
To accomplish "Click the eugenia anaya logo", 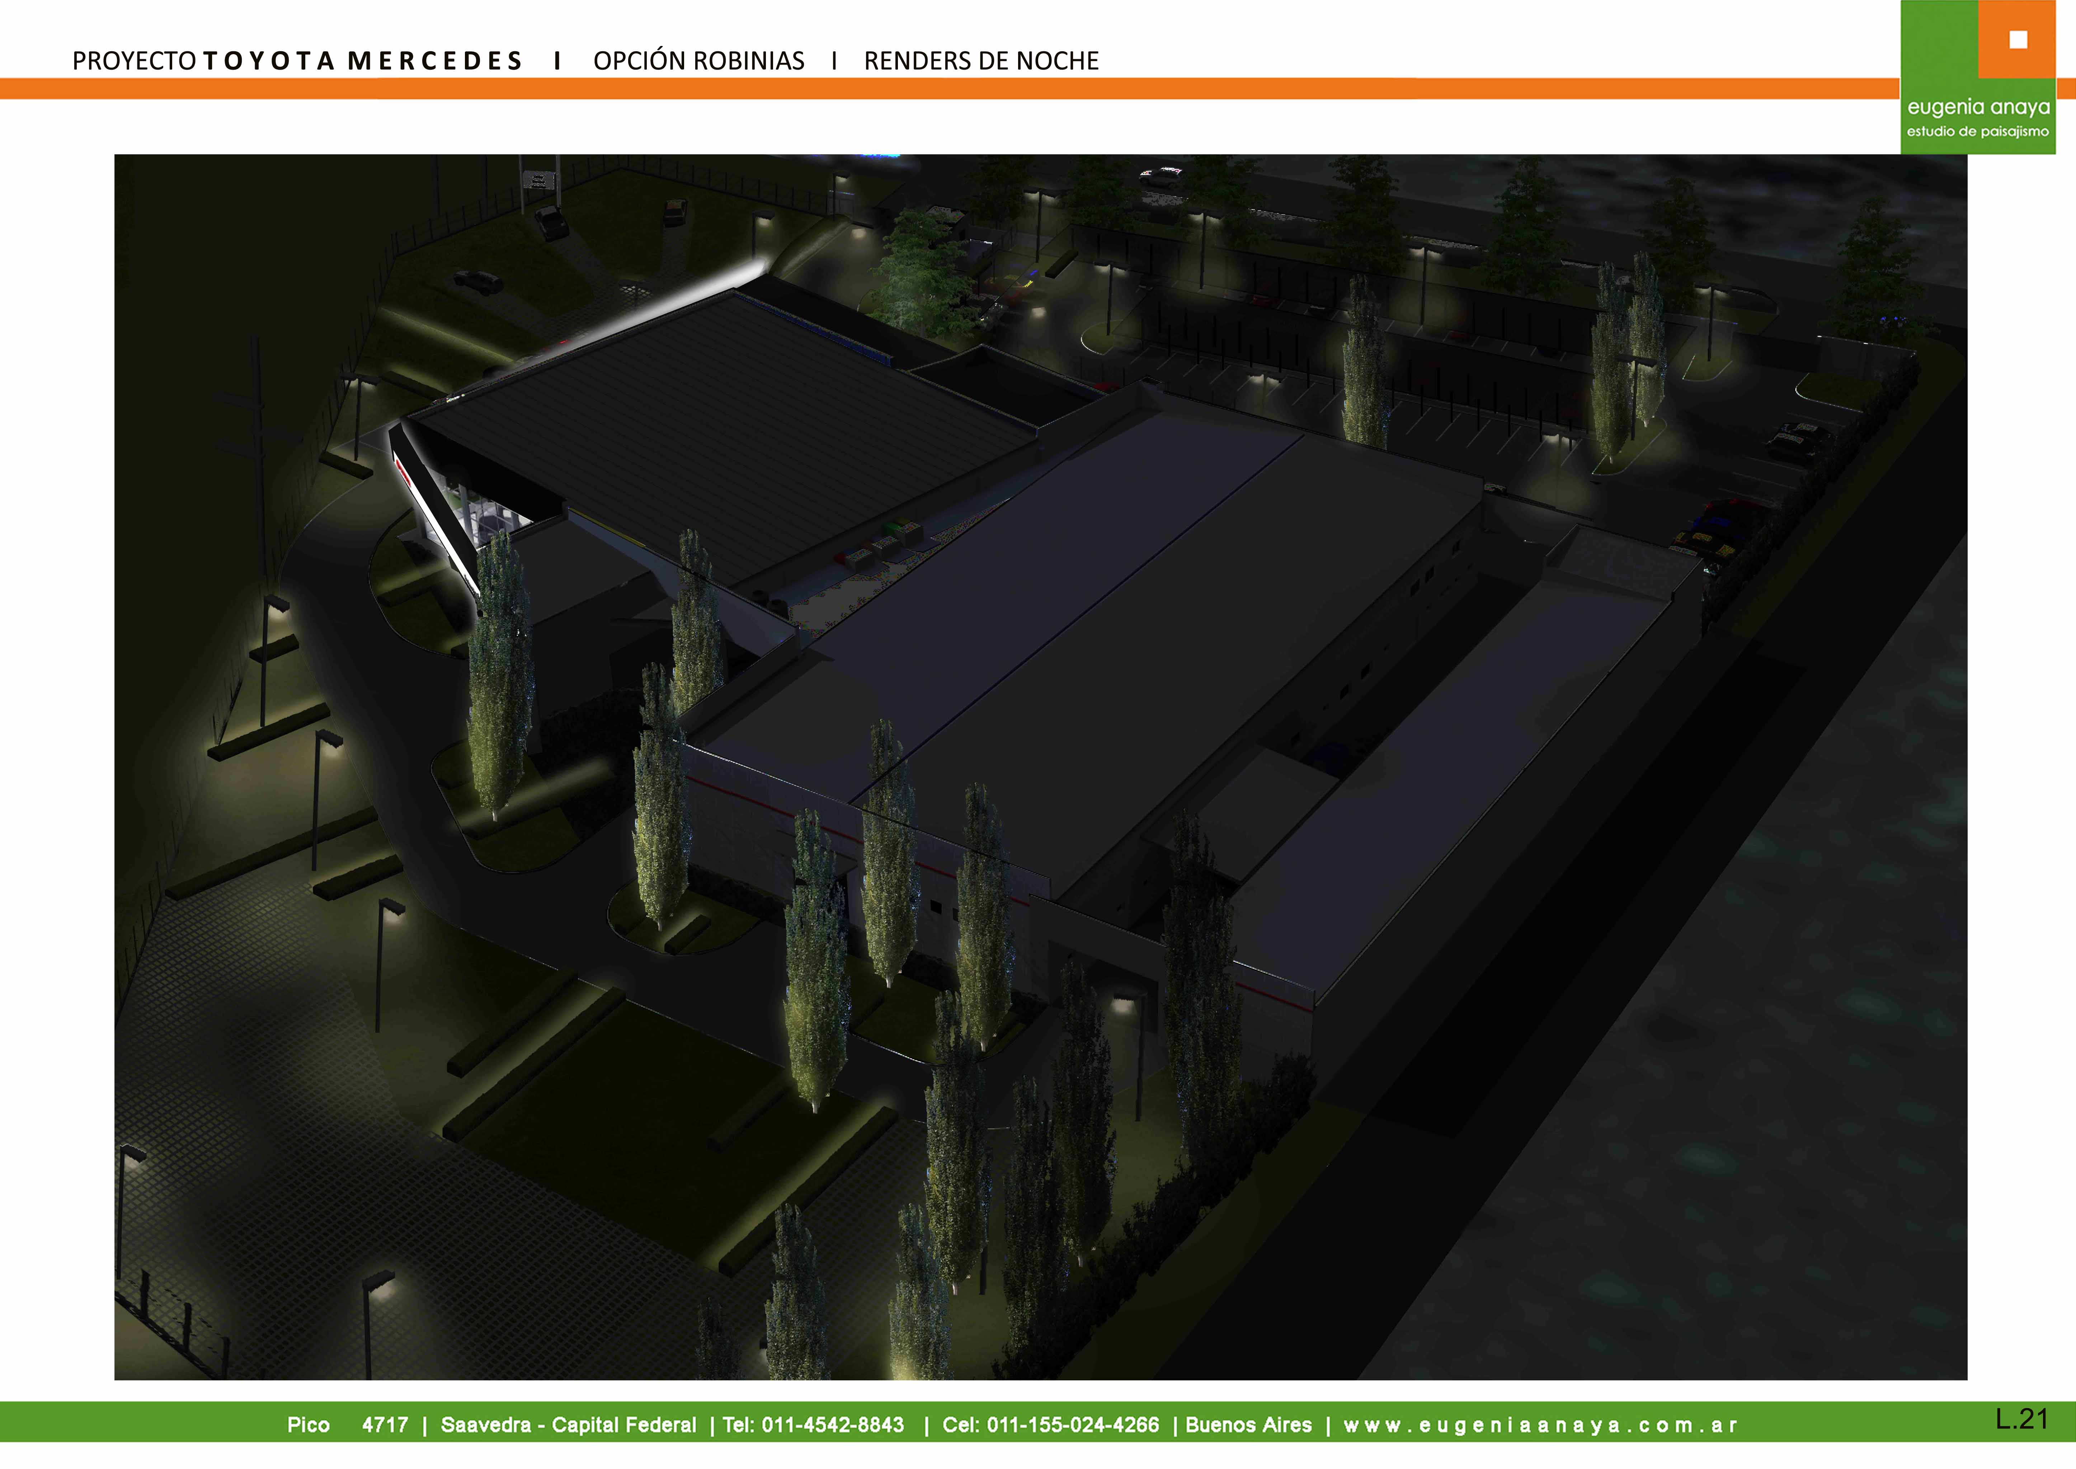I will pos(1978,77).
